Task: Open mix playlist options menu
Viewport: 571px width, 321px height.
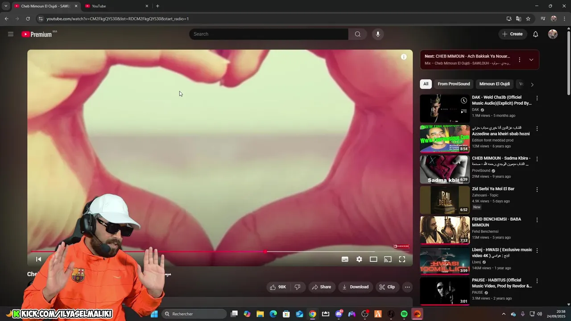Action: [519, 60]
